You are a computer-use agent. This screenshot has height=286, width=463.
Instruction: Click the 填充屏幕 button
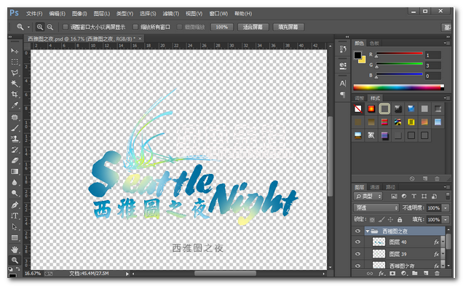pyautogui.click(x=288, y=27)
